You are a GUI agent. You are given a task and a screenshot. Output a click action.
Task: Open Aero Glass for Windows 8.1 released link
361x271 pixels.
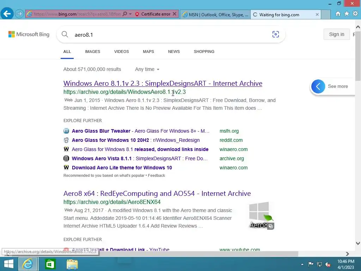[140, 150]
